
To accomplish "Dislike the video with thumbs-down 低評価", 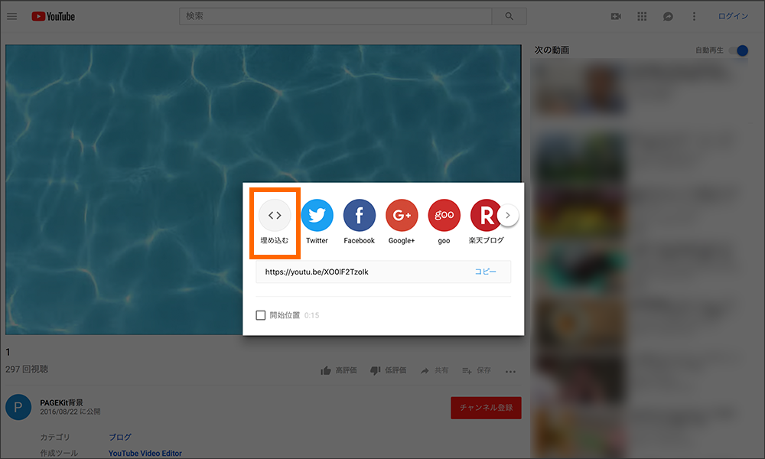I will coord(389,371).
